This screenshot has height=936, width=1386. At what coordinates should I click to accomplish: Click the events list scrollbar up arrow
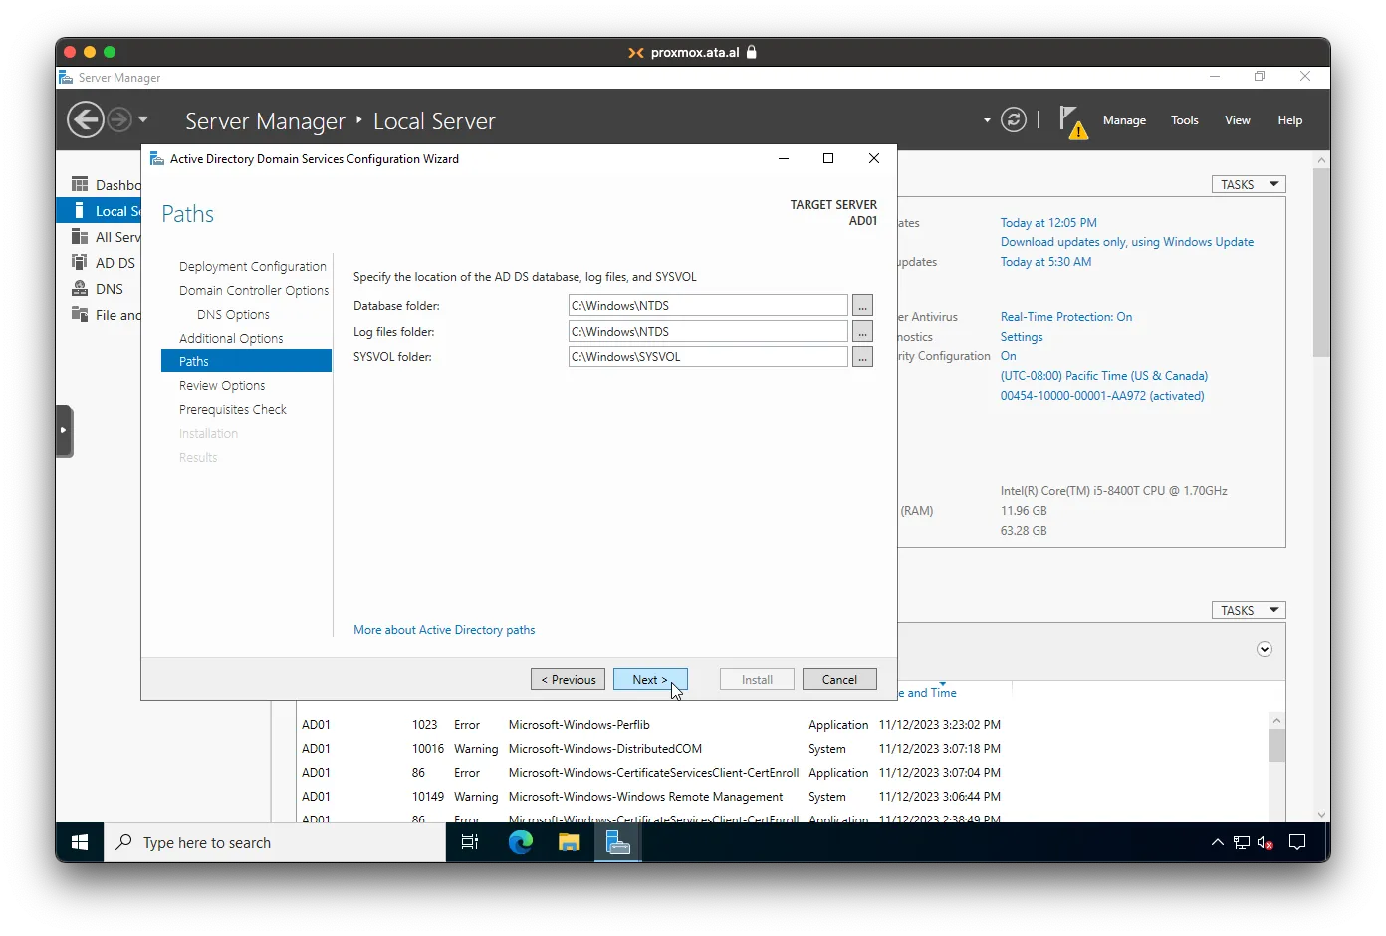[x=1276, y=720]
